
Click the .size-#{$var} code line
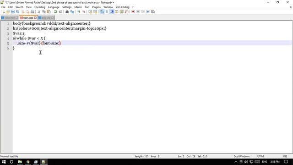coord(39,43)
